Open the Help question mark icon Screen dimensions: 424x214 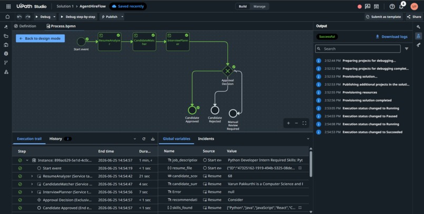coord(392,6)
